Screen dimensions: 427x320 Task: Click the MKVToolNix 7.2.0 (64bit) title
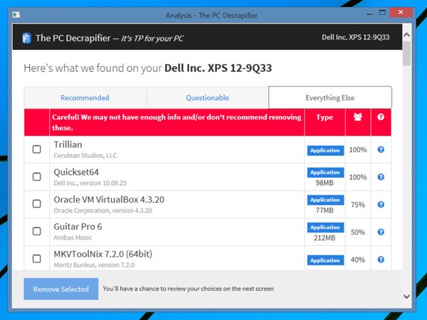click(103, 254)
